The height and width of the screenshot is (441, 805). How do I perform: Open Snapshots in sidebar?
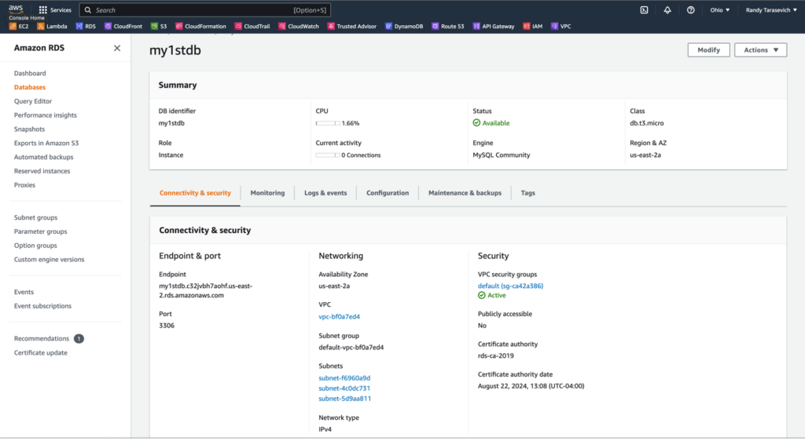(x=29, y=129)
